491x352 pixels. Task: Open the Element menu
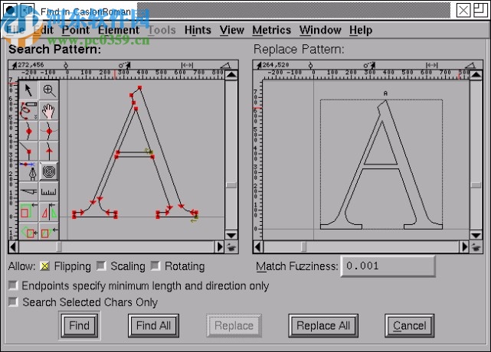click(119, 30)
